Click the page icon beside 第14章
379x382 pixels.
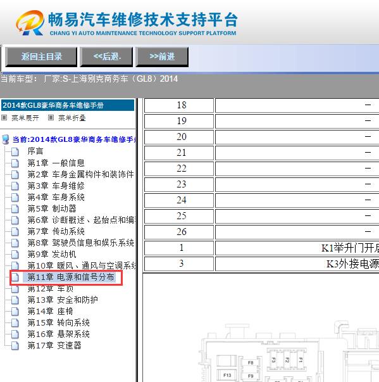pyautogui.click(x=15, y=312)
